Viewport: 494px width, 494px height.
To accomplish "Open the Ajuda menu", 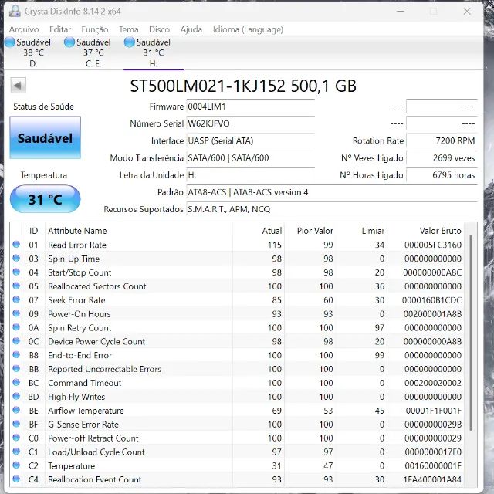I will (x=191, y=29).
